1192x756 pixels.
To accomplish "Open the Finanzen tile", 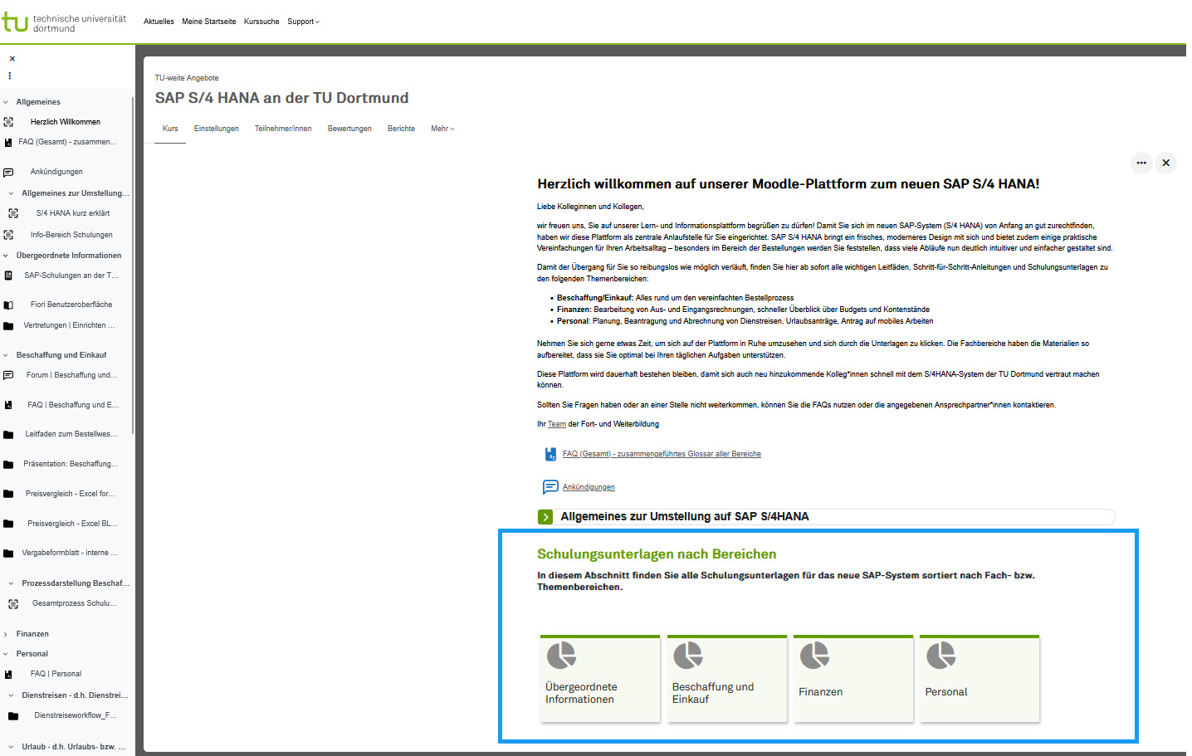I will point(853,679).
